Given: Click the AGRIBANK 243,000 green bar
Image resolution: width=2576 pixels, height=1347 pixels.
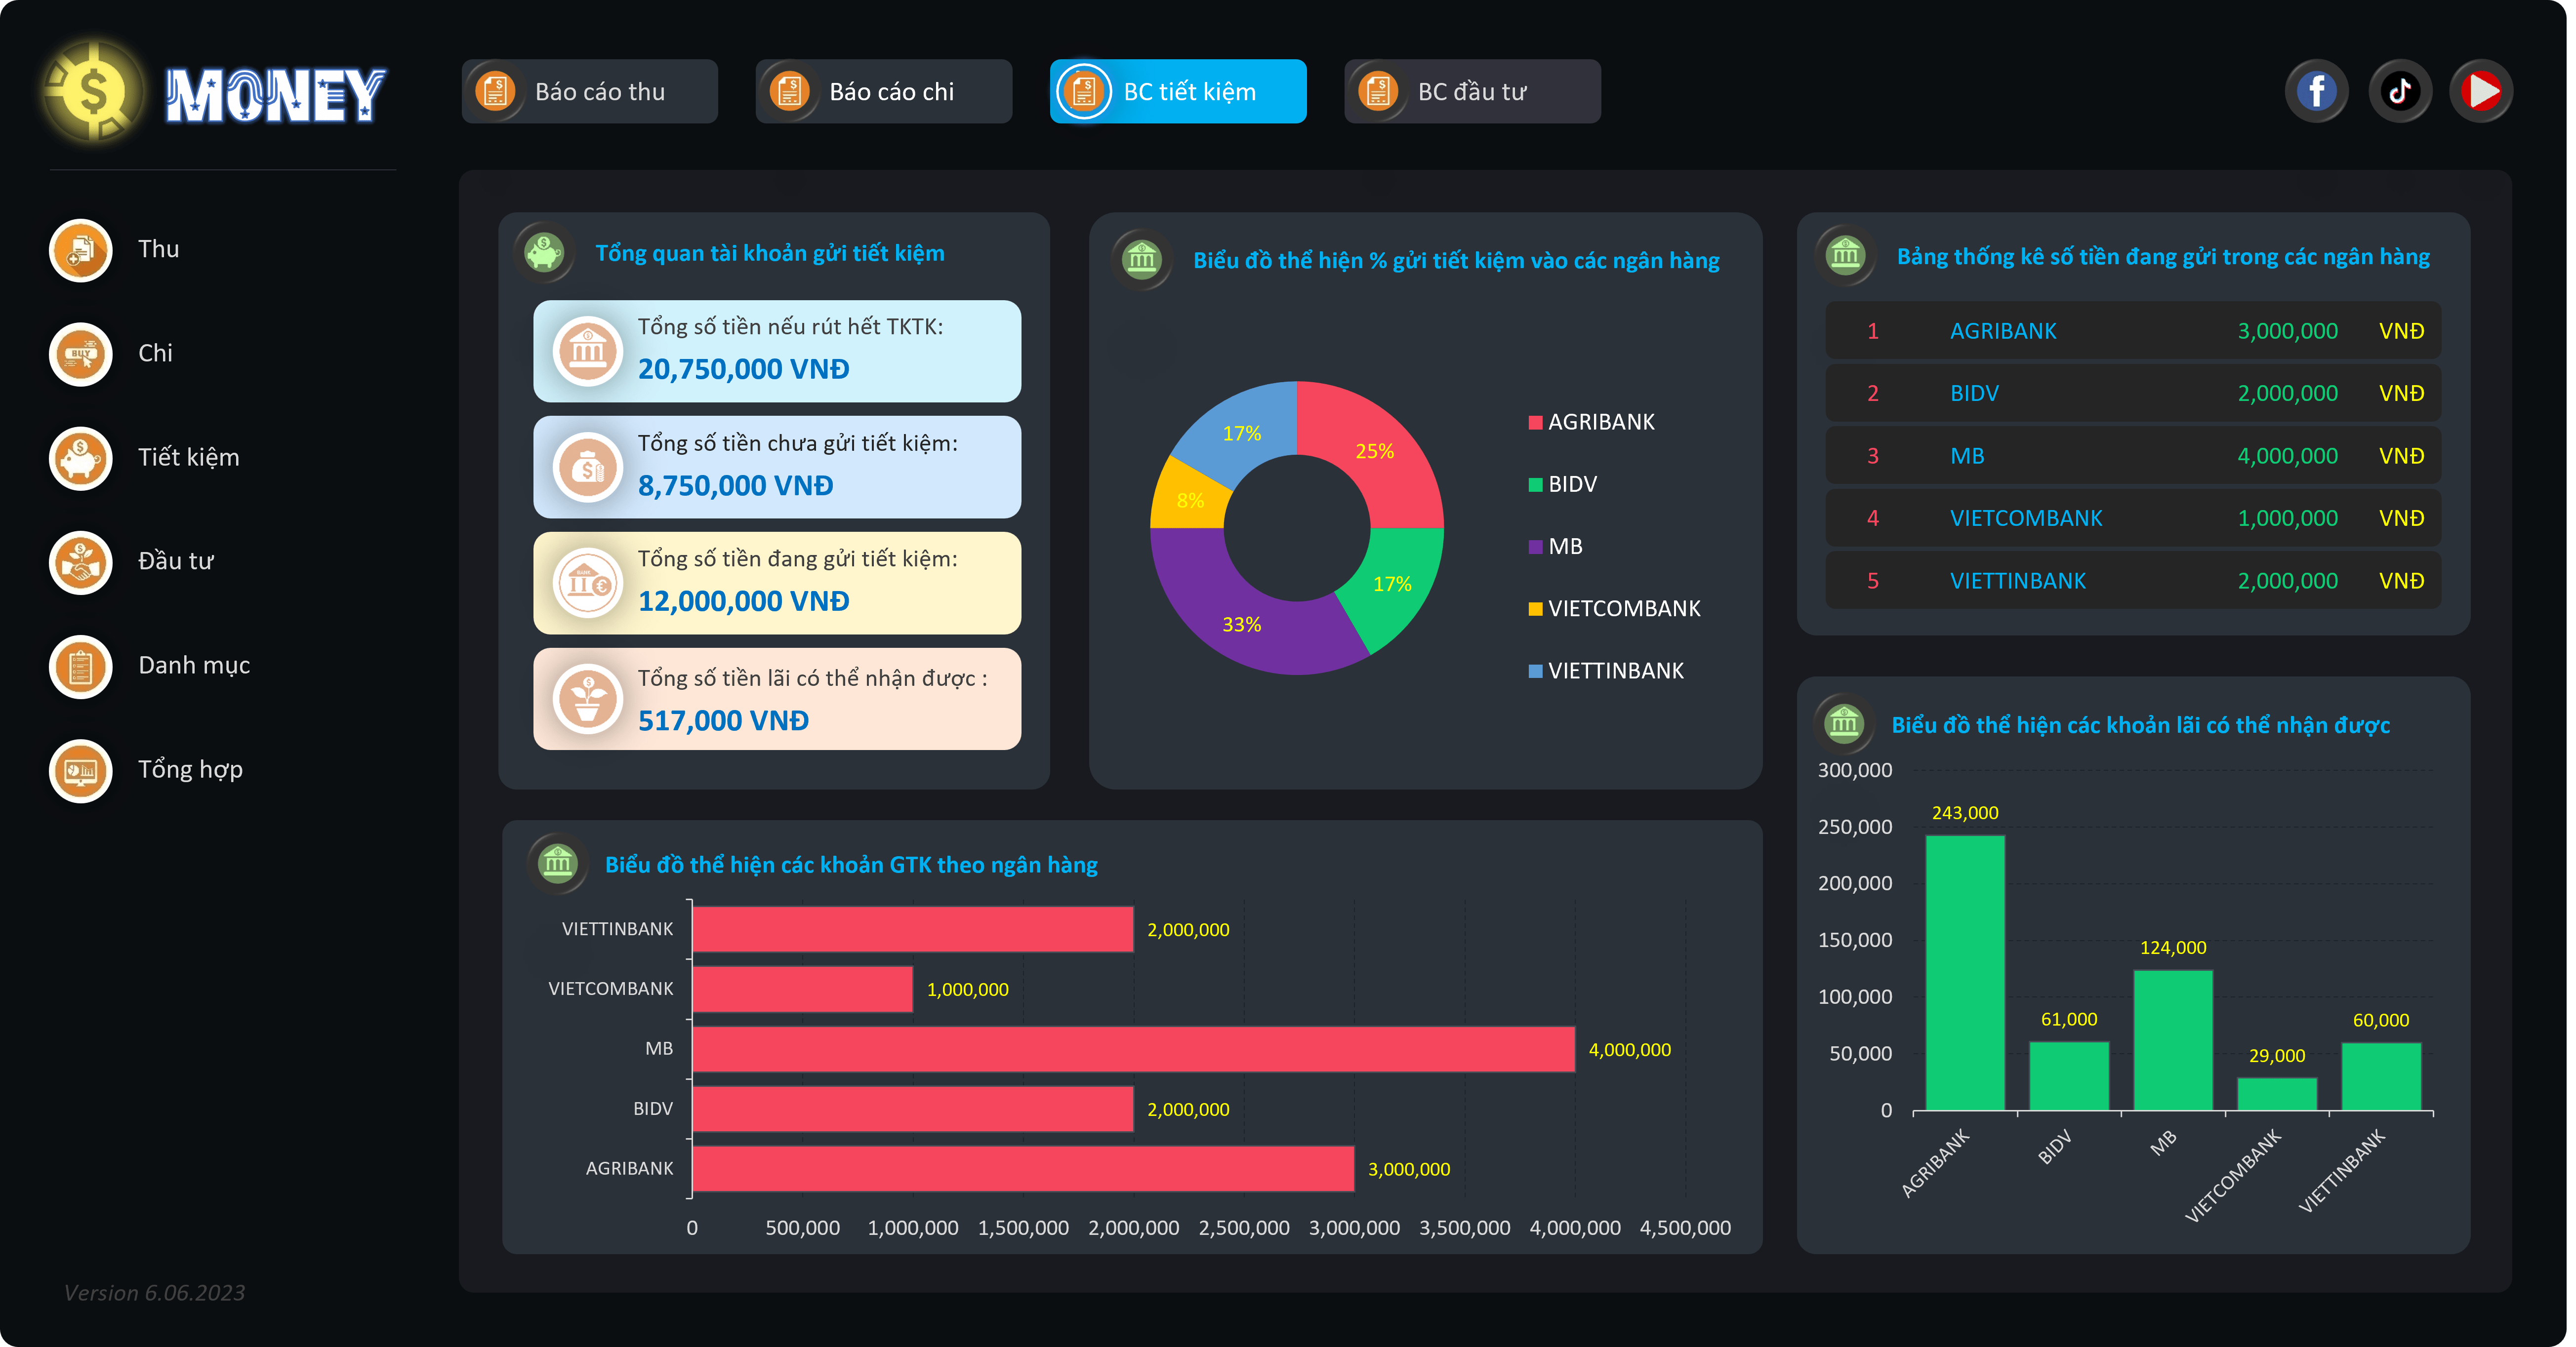Looking at the screenshot, I should click(1965, 972).
